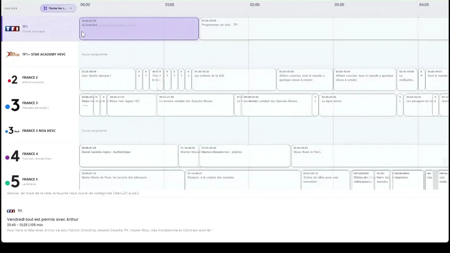Select the FRANCE 5 channel name

coord(30,179)
